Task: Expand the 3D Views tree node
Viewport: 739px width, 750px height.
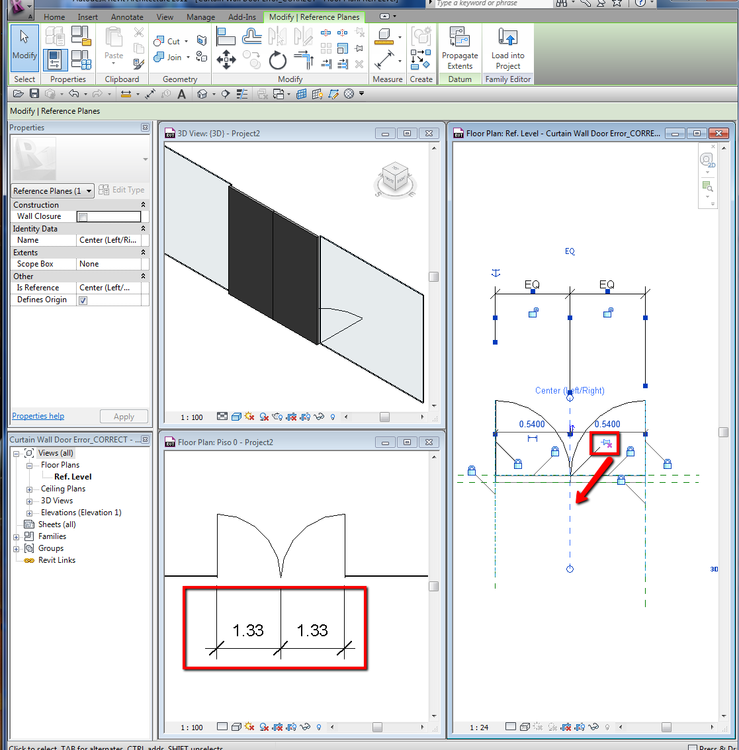Action: click(29, 501)
